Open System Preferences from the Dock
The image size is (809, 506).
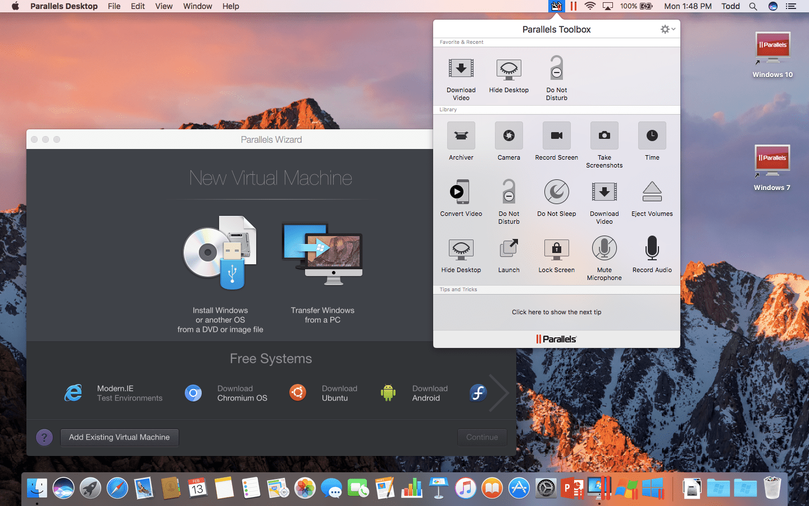pyautogui.click(x=546, y=488)
